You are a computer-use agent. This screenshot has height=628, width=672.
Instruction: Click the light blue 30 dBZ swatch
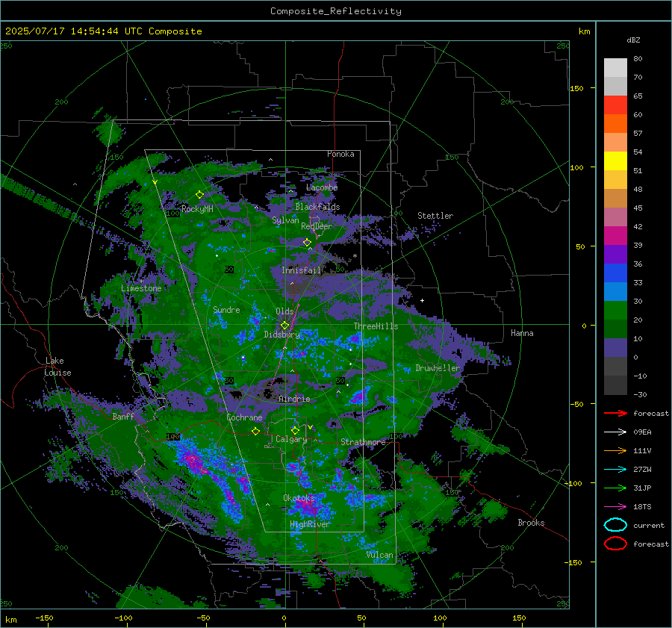tap(615, 291)
